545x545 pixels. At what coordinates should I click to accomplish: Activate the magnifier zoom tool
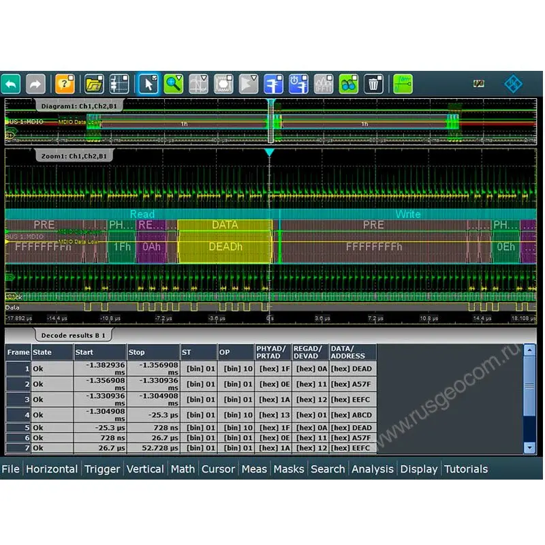click(174, 84)
